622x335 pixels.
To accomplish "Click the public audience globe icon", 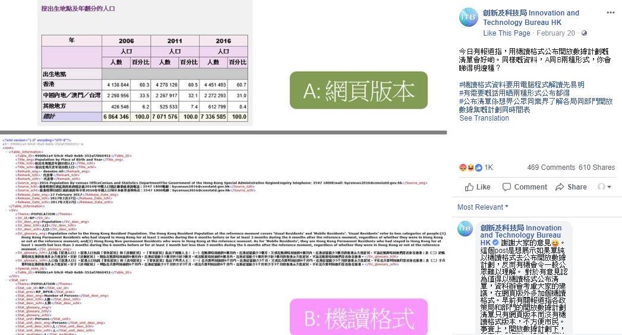I will point(584,33).
